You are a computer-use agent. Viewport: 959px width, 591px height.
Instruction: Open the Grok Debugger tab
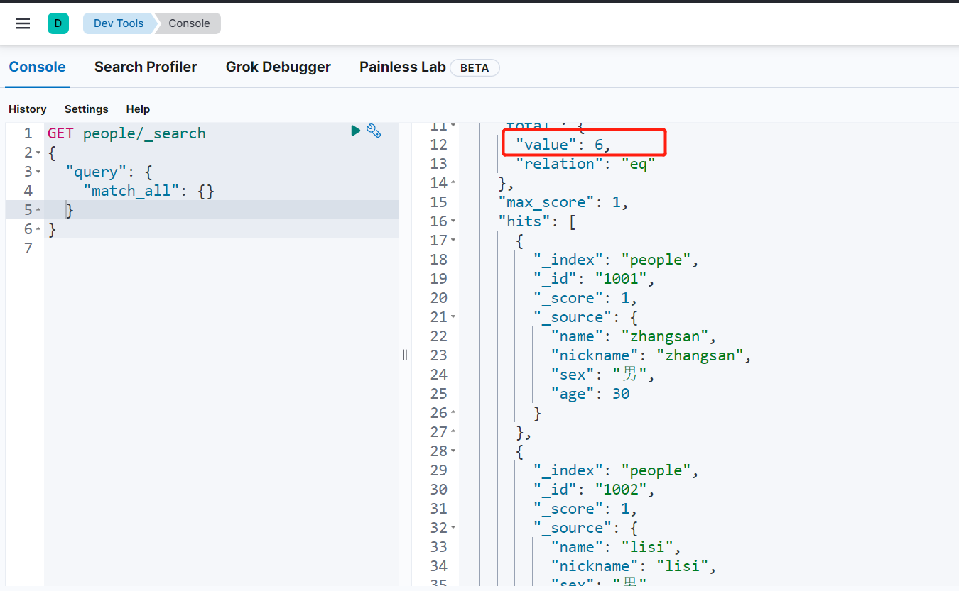pos(278,67)
